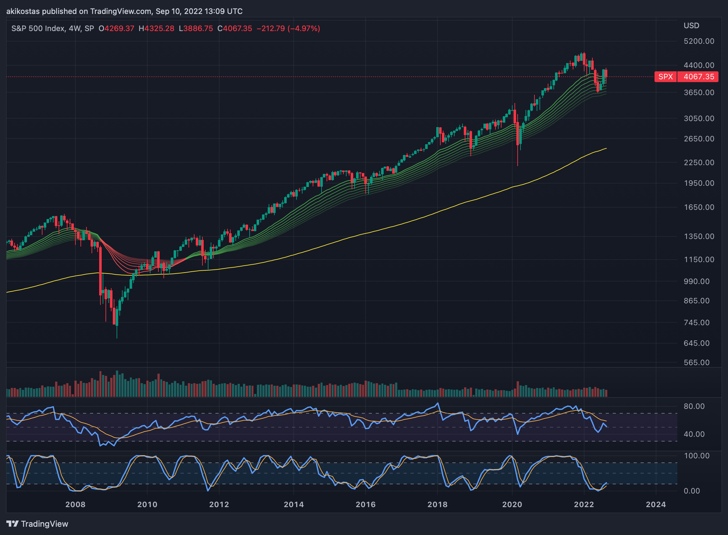
Task: Click the TradingView logo at bottom left
Action: [37, 524]
